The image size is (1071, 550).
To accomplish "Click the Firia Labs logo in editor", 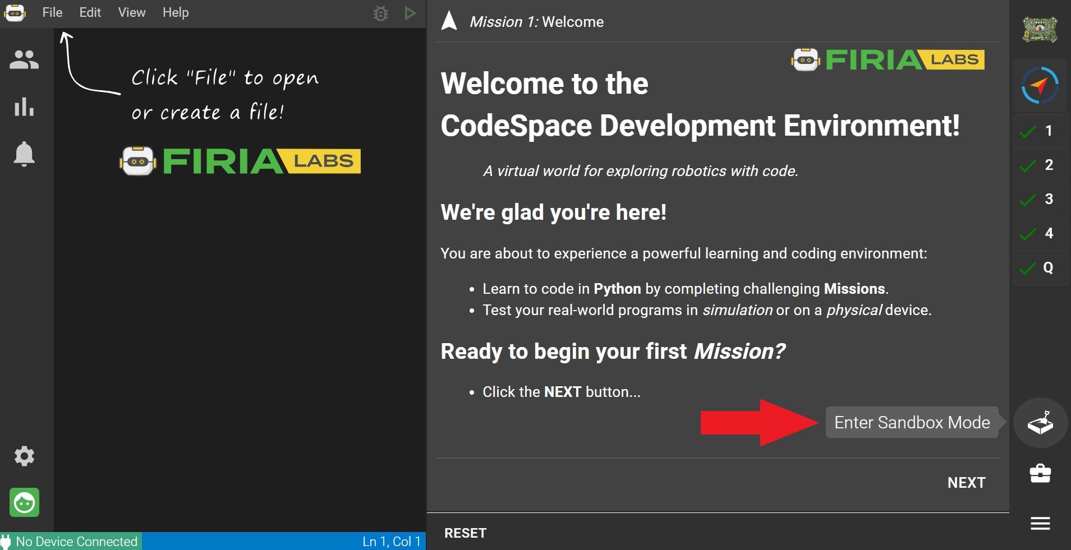I will point(240,161).
